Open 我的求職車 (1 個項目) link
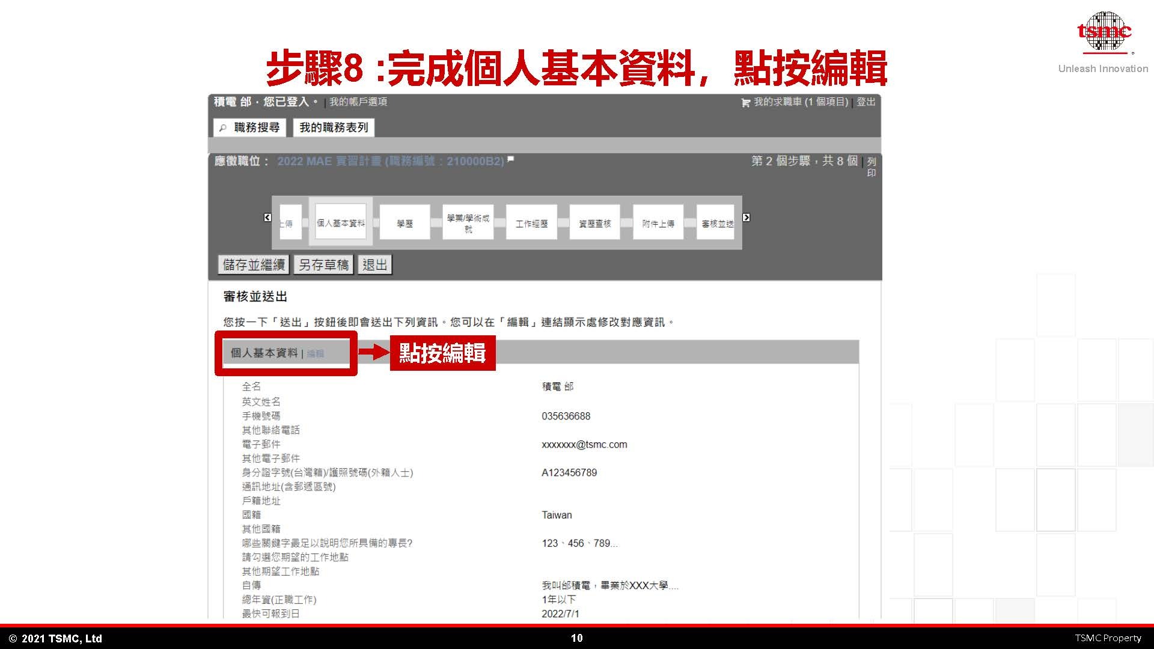The width and height of the screenshot is (1154, 649). pos(801,102)
